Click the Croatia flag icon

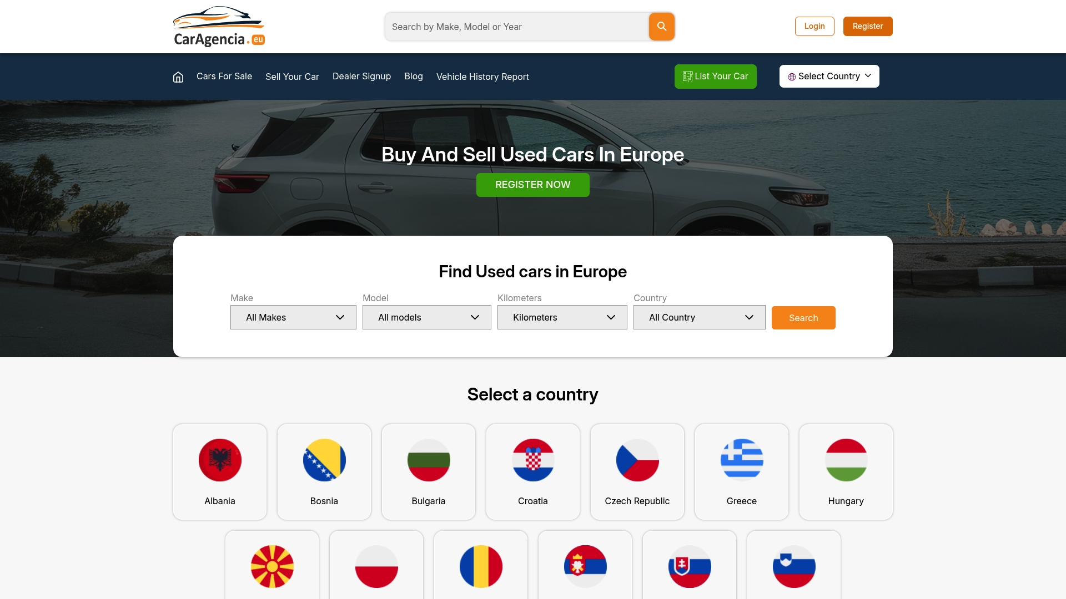tap(533, 460)
